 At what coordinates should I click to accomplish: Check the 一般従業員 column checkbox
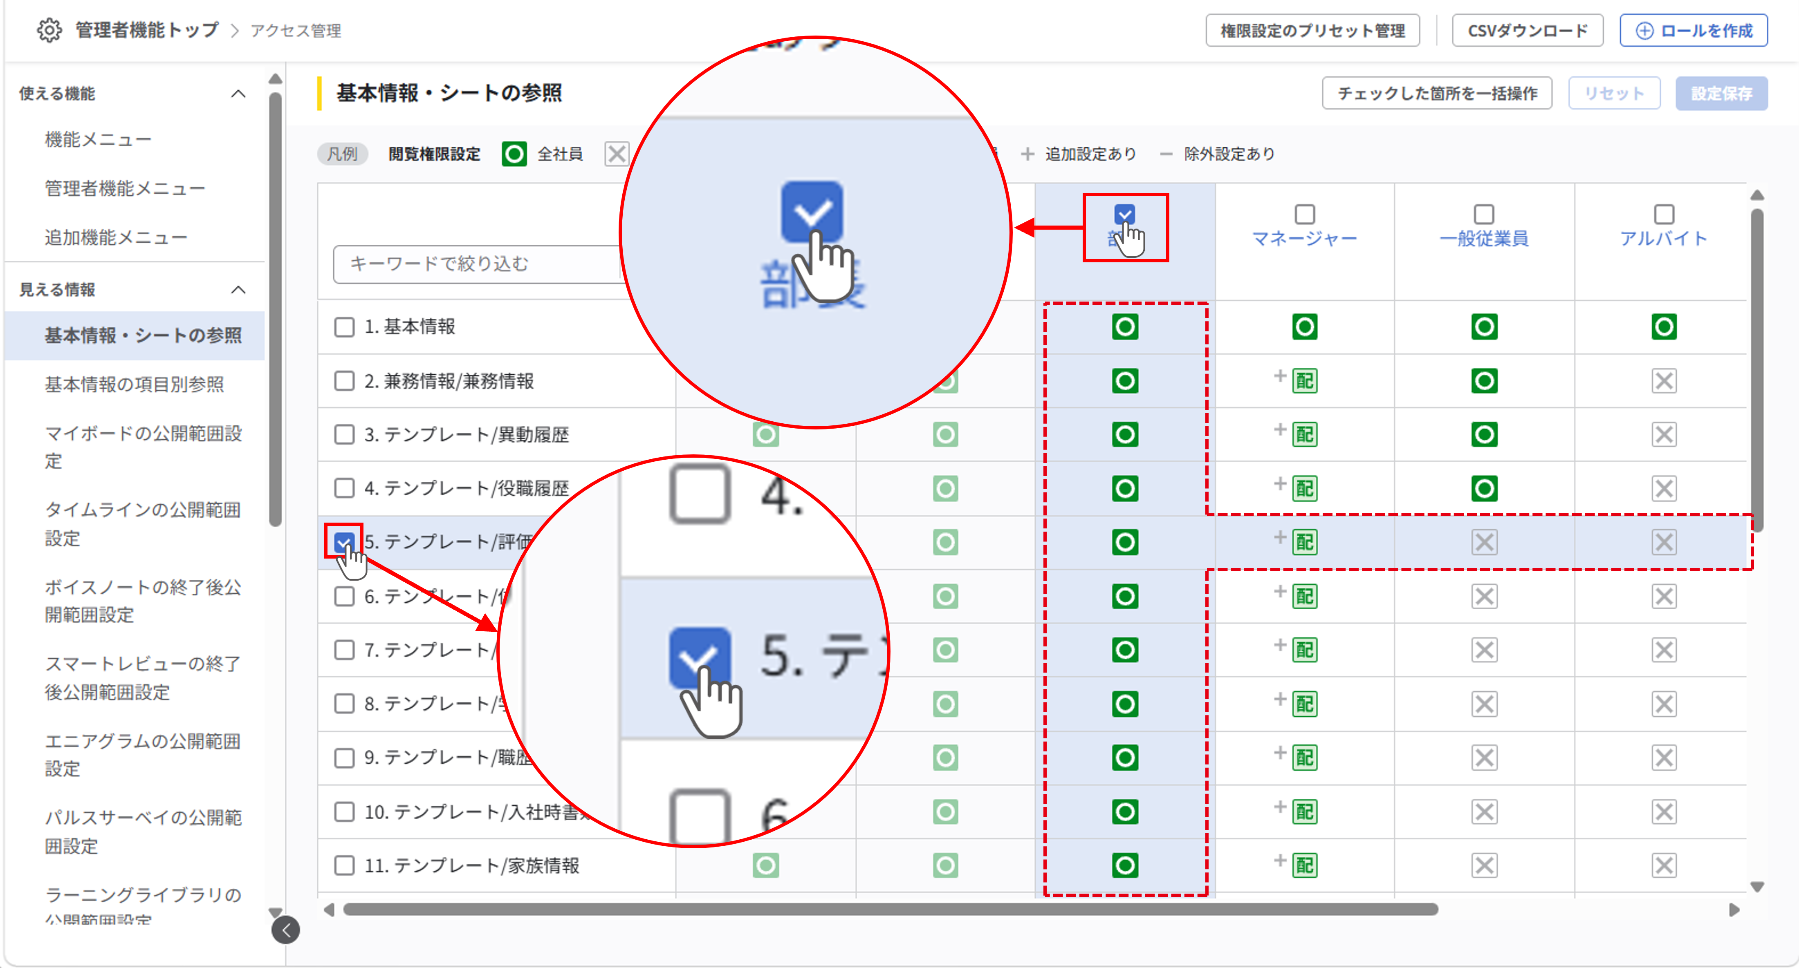point(1484,214)
